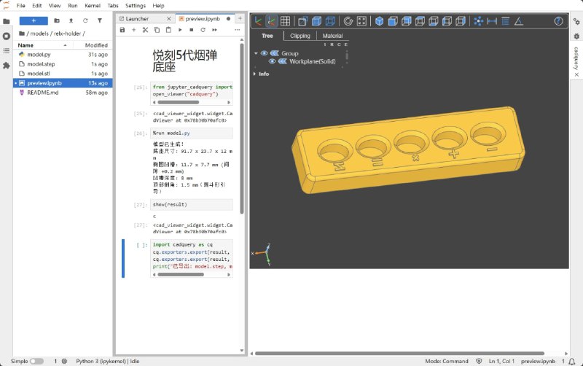Toggle the grid display in CAD viewer

click(x=285, y=21)
